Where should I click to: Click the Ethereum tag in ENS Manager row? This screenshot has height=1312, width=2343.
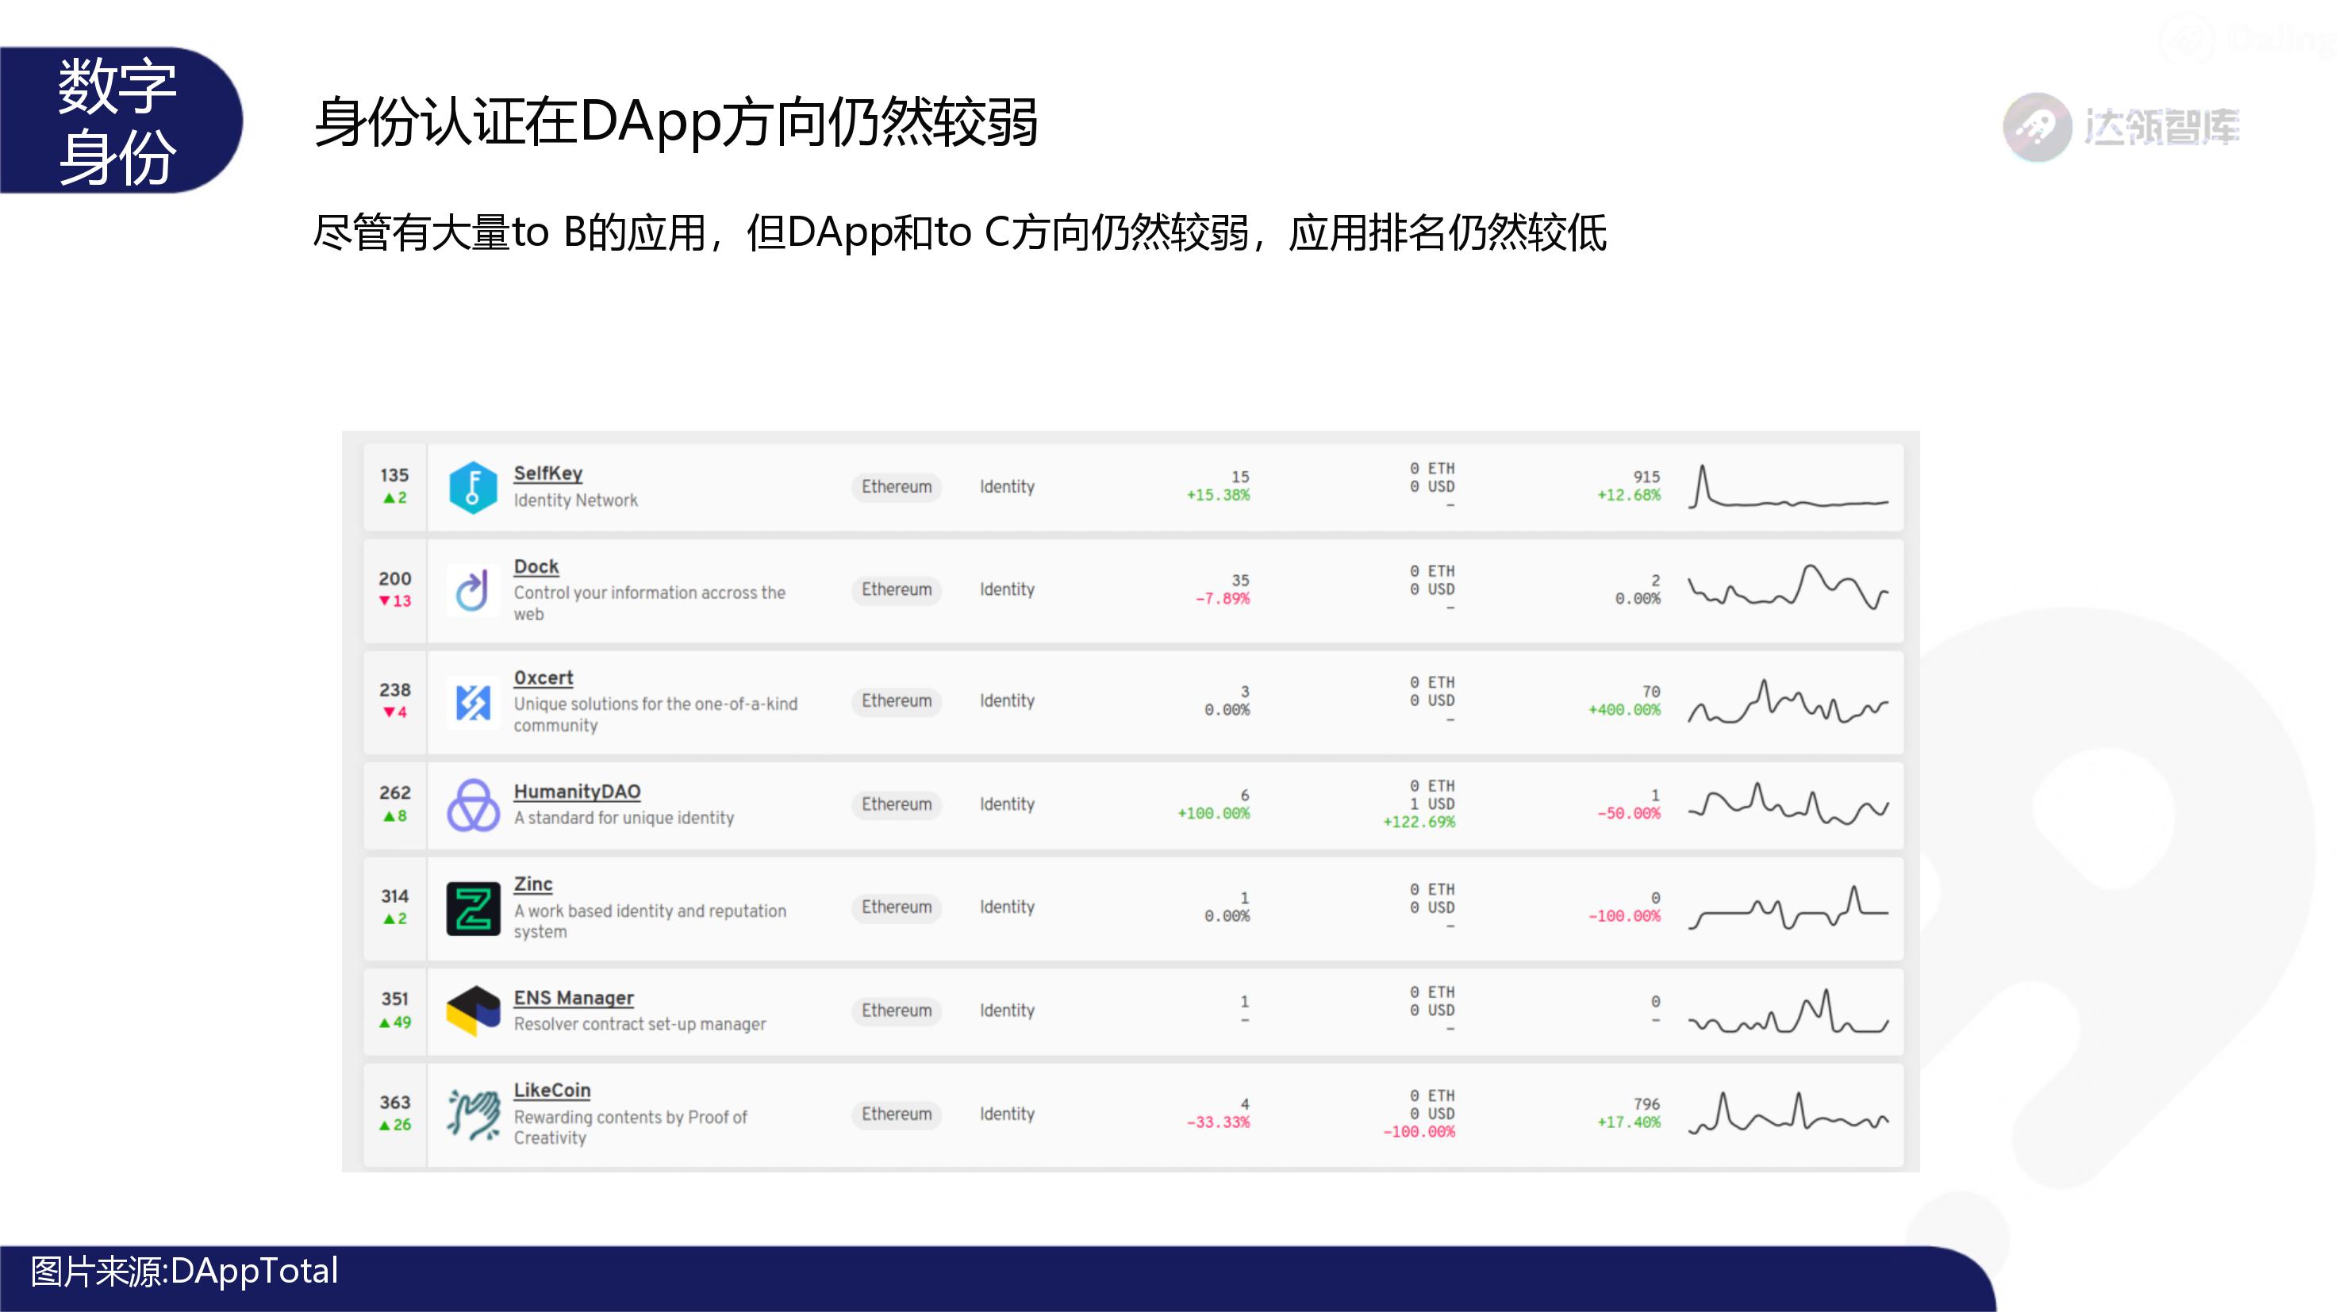(897, 1011)
